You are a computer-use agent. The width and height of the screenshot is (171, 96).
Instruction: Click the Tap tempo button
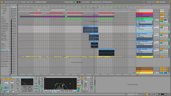pos(13,2)
